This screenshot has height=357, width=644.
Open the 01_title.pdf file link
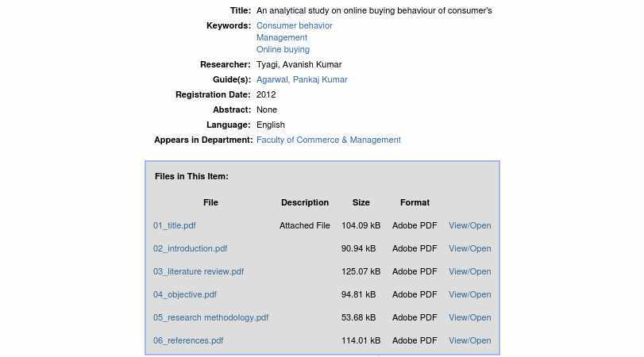[174, 225]
